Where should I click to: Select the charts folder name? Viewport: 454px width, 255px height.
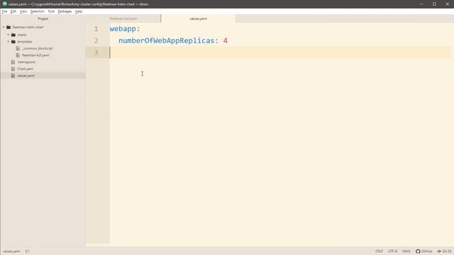coord(22,35)
